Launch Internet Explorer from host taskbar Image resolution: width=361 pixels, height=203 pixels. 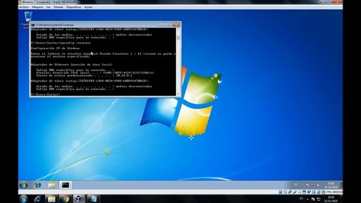tap(38, 199)
